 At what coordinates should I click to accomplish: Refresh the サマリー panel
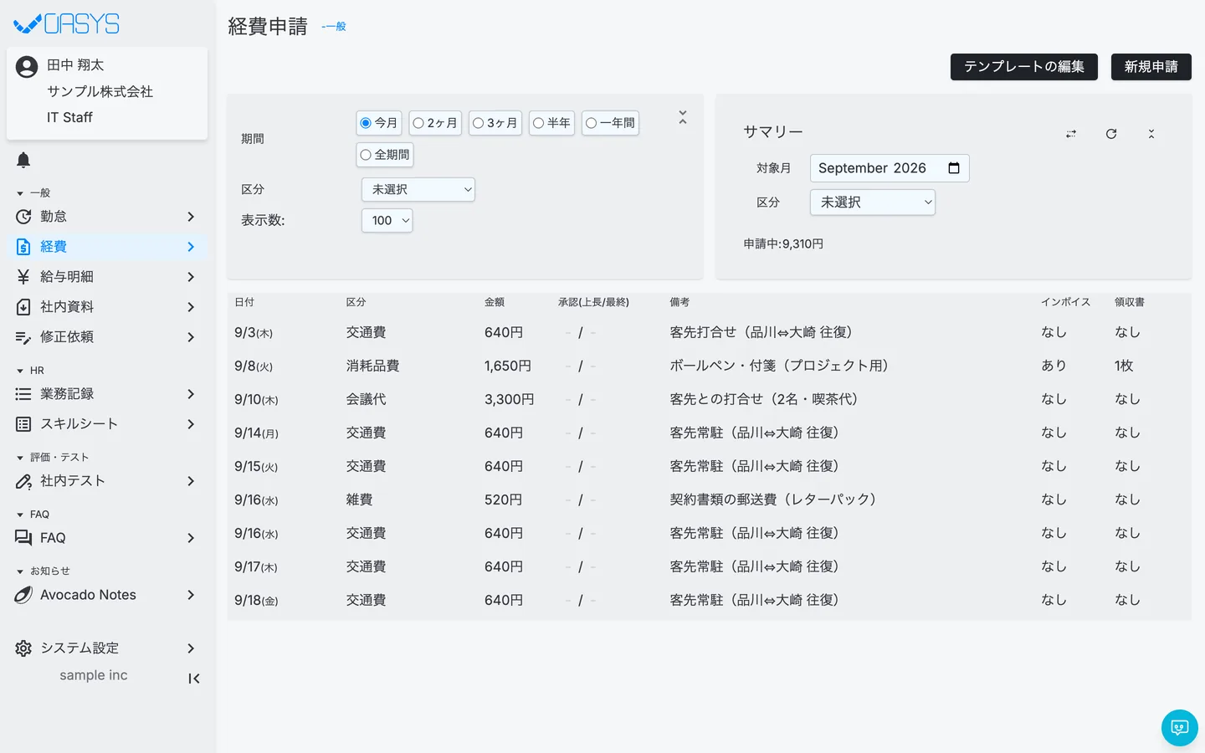pos(1111,134)
